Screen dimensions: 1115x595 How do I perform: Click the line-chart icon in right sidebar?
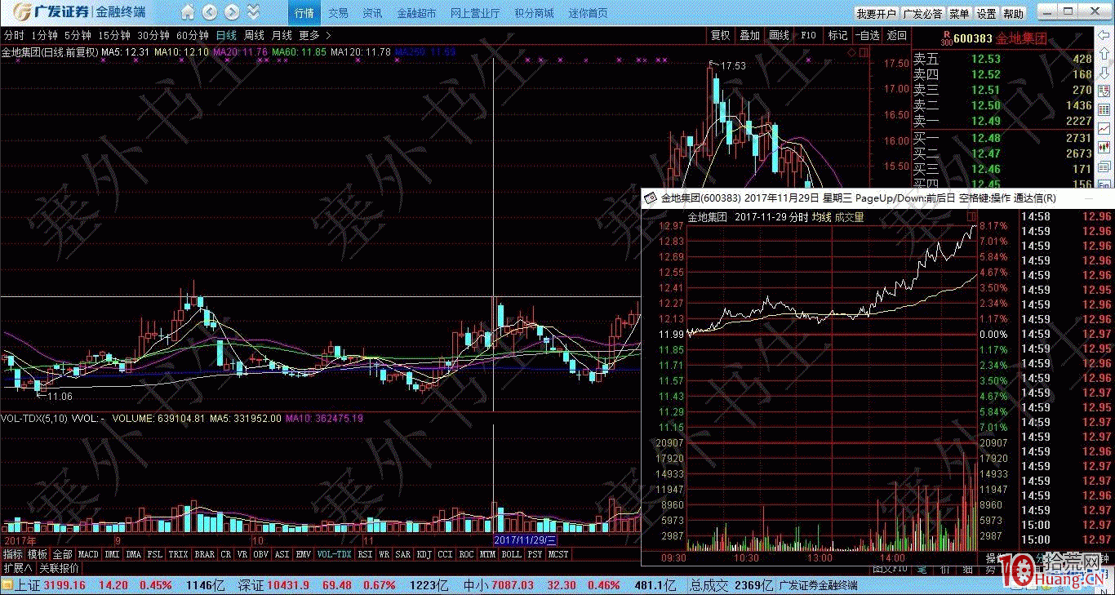coord(1104,129)
